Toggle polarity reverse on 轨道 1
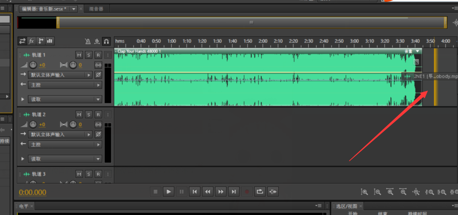Viewport: 458px width, 215px height. 99,75
